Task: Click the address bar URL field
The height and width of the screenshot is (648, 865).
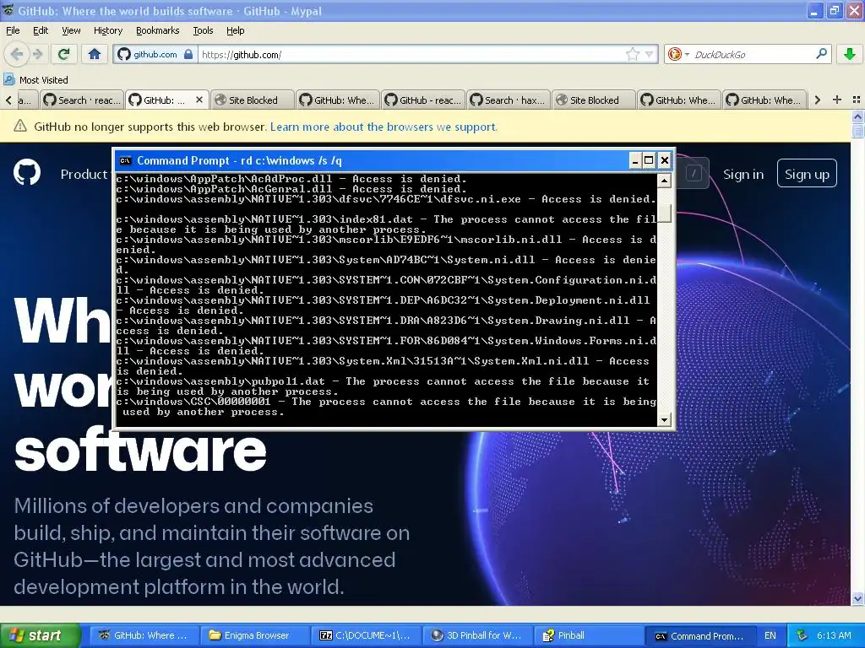Action: (x=411, y=54)
